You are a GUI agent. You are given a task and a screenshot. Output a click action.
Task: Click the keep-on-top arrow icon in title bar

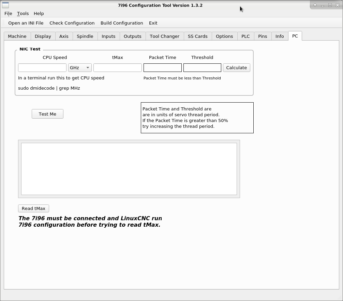coord(315,5)
